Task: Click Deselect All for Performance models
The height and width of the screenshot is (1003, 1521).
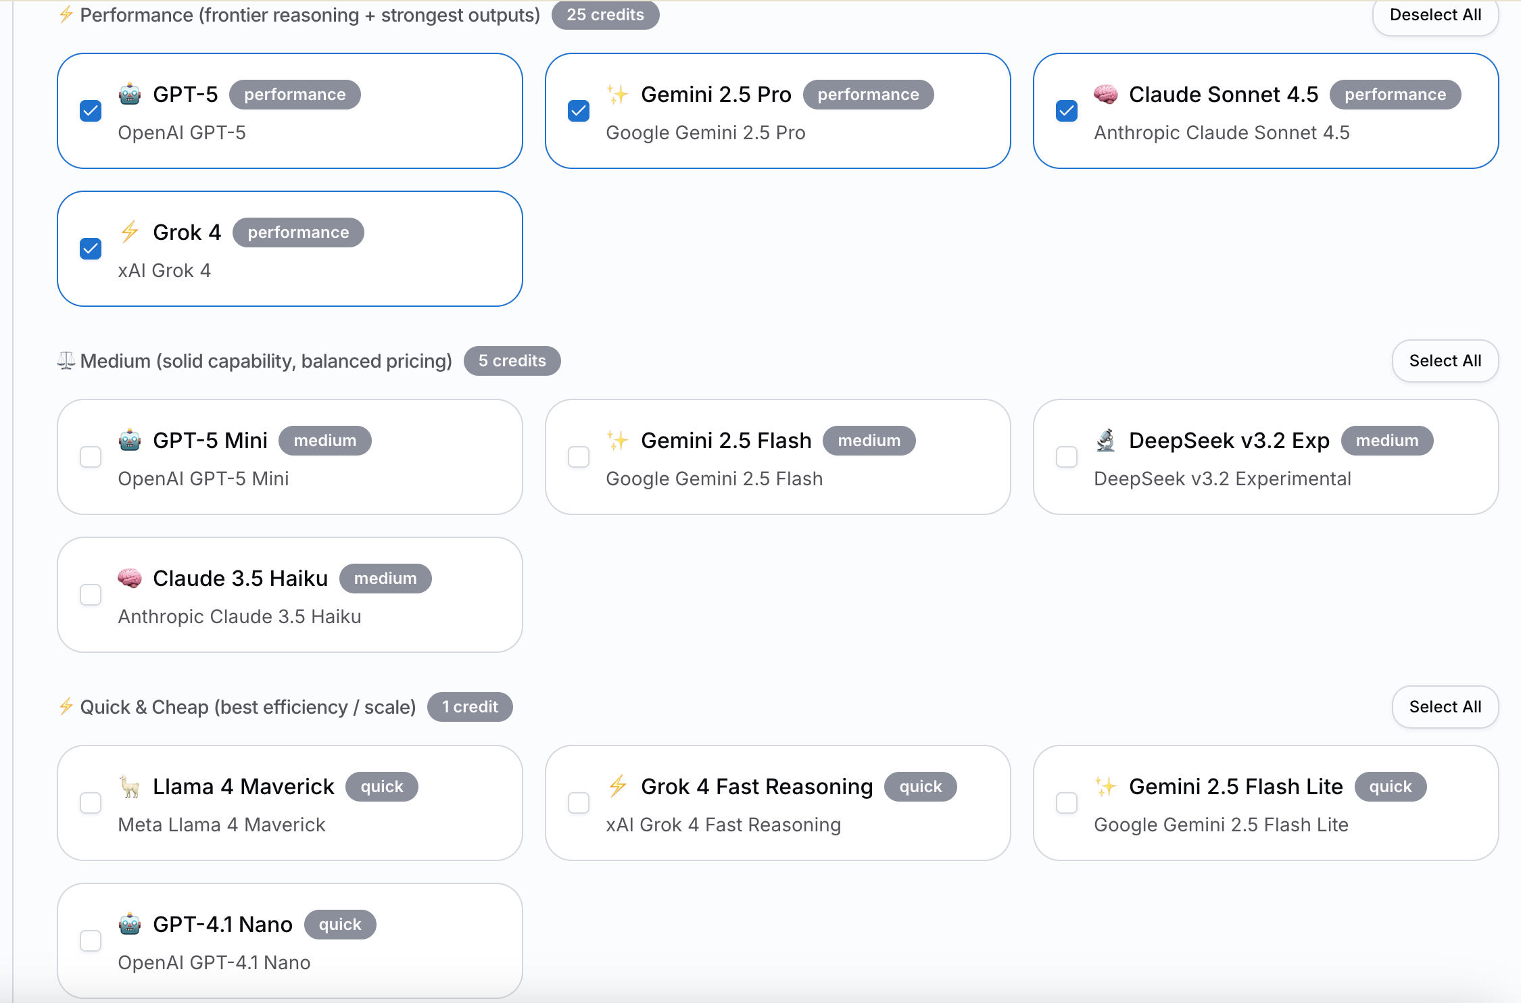Action: 1435,14
